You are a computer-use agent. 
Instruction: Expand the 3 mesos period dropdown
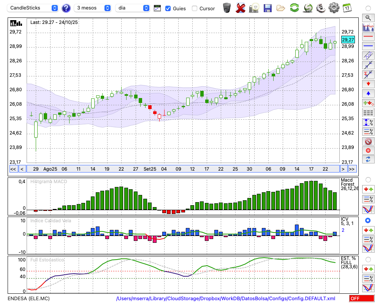click(x=93, y=8)
